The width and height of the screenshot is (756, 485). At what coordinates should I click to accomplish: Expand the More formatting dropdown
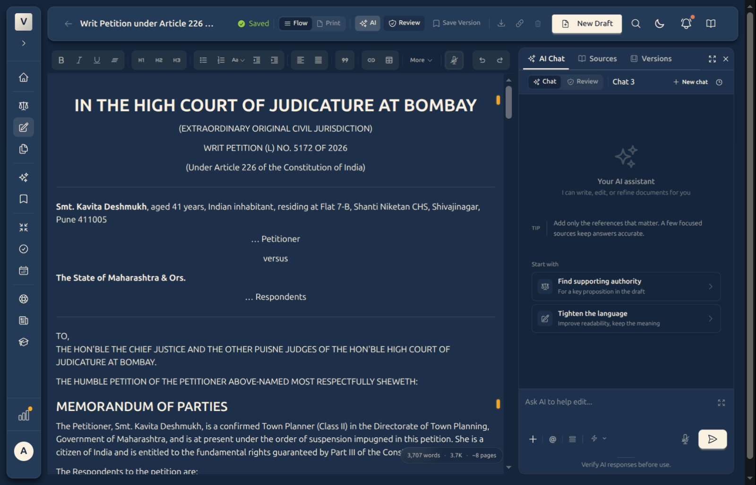pos(421,60)
